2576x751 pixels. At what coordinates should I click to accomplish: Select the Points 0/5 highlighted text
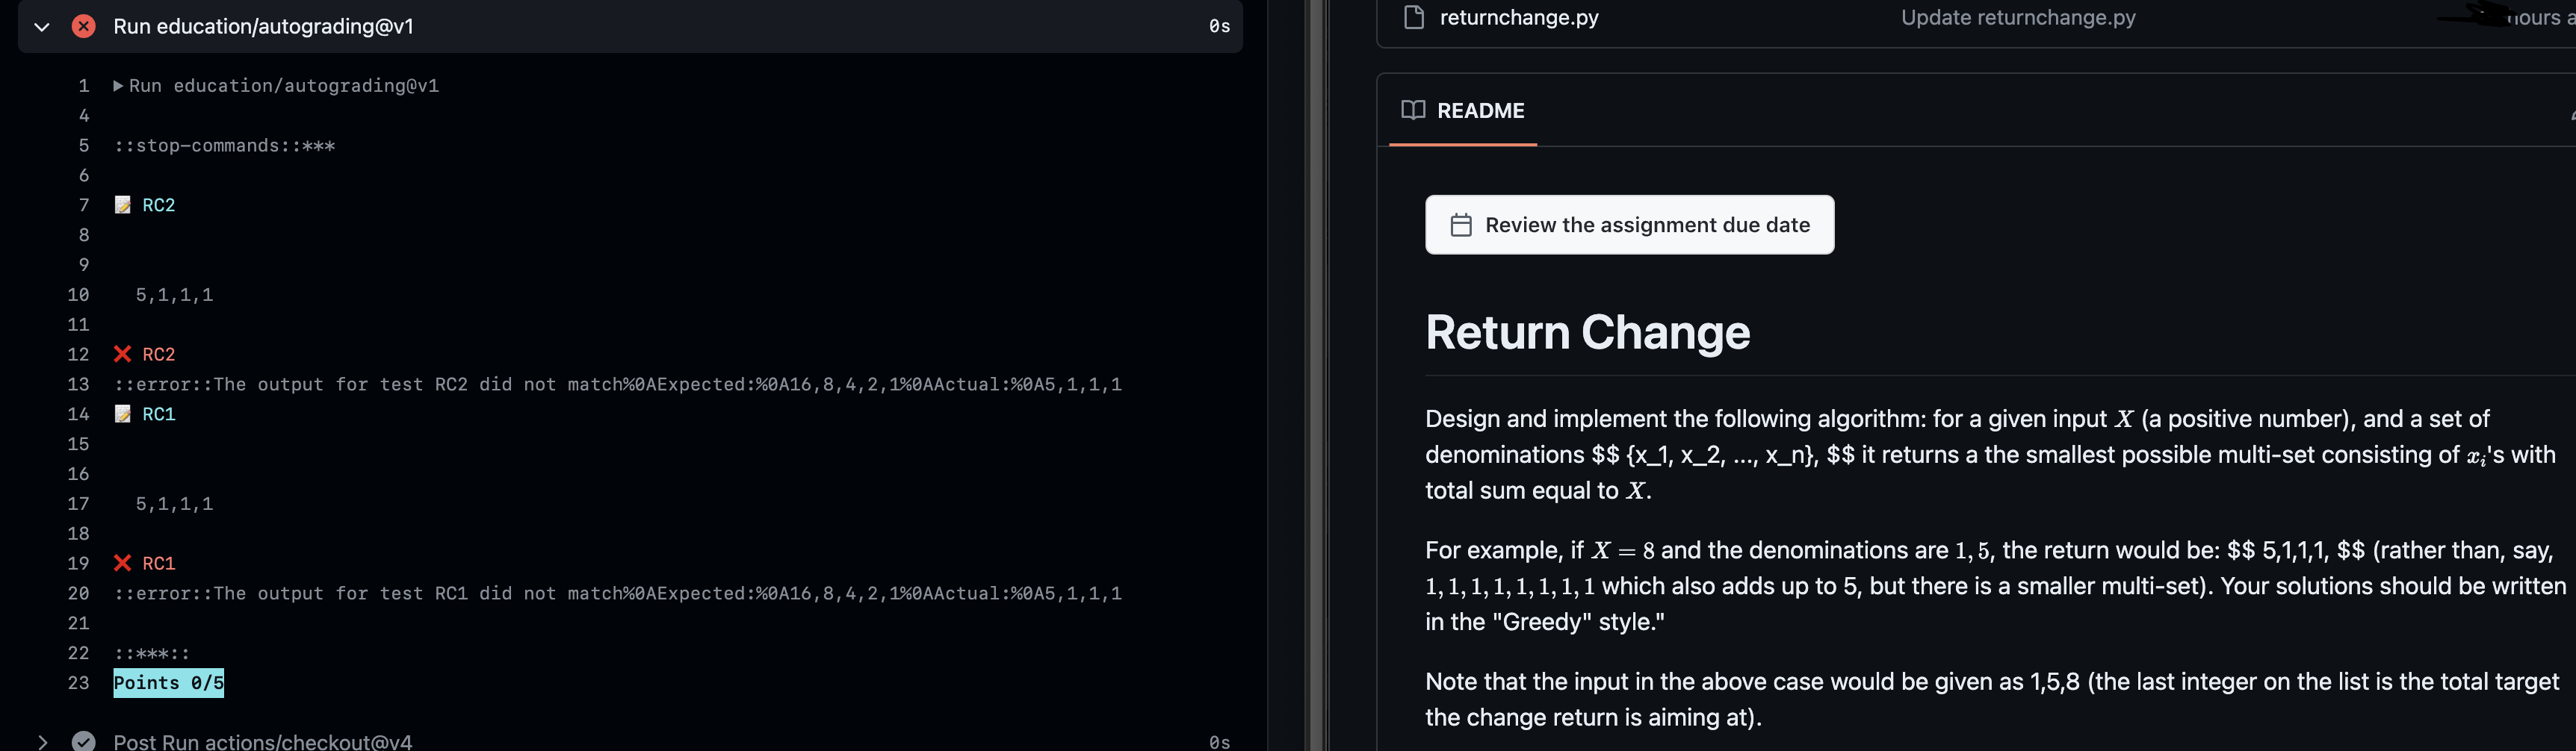click(169, 683)
